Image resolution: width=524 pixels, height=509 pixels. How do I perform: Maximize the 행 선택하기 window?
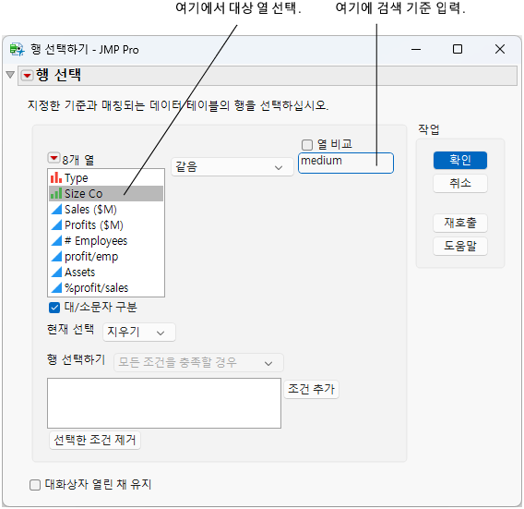[458, 50]
